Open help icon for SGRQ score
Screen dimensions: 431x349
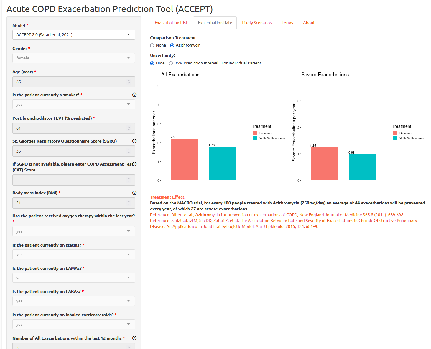[x=134, y=141]
